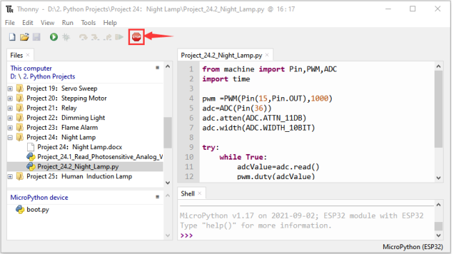Click the code editor vertical scrollbar thumb
452x254 pixels.
(439, 110)
